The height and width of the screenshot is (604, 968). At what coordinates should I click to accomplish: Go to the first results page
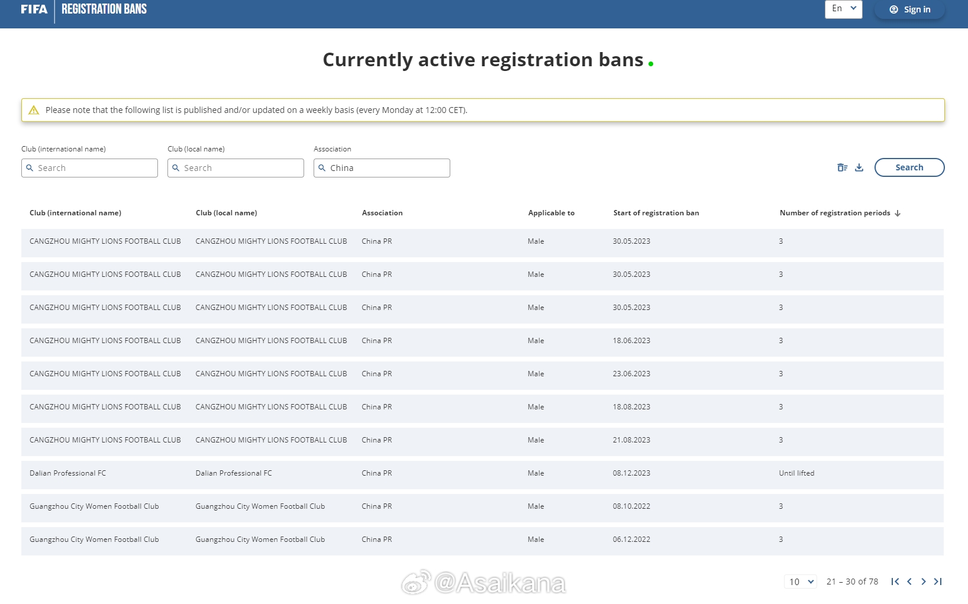click(x=895, y=582)
